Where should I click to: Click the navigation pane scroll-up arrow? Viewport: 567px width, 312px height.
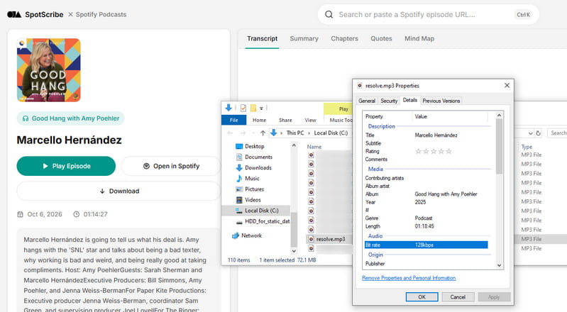[x=294, y=145]
